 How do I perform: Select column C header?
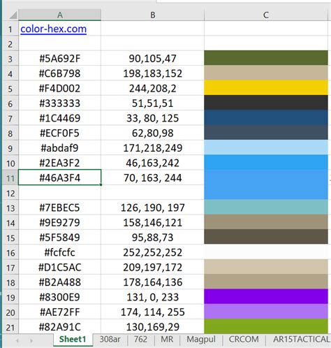point(266,15)
